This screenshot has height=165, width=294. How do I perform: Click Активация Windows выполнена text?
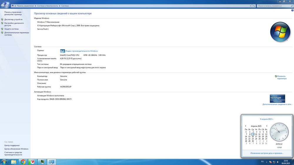51,96
